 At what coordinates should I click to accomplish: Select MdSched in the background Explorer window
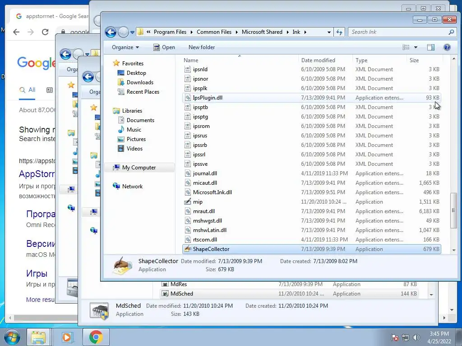click(181, 294)
